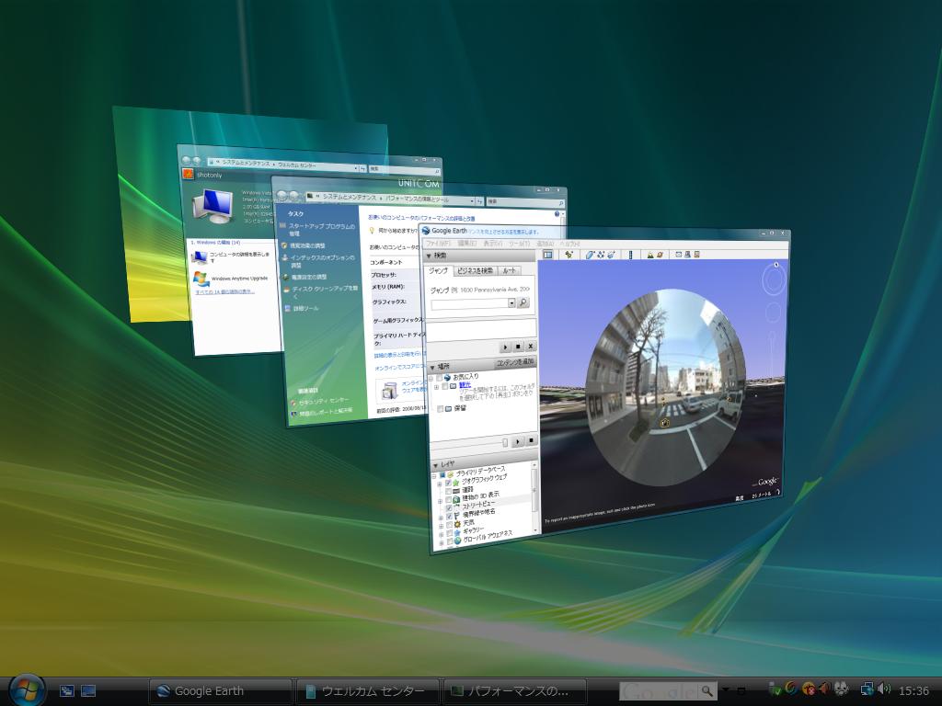Click stop button under search results
Screen dimensions: 942x706
(518, 347)
